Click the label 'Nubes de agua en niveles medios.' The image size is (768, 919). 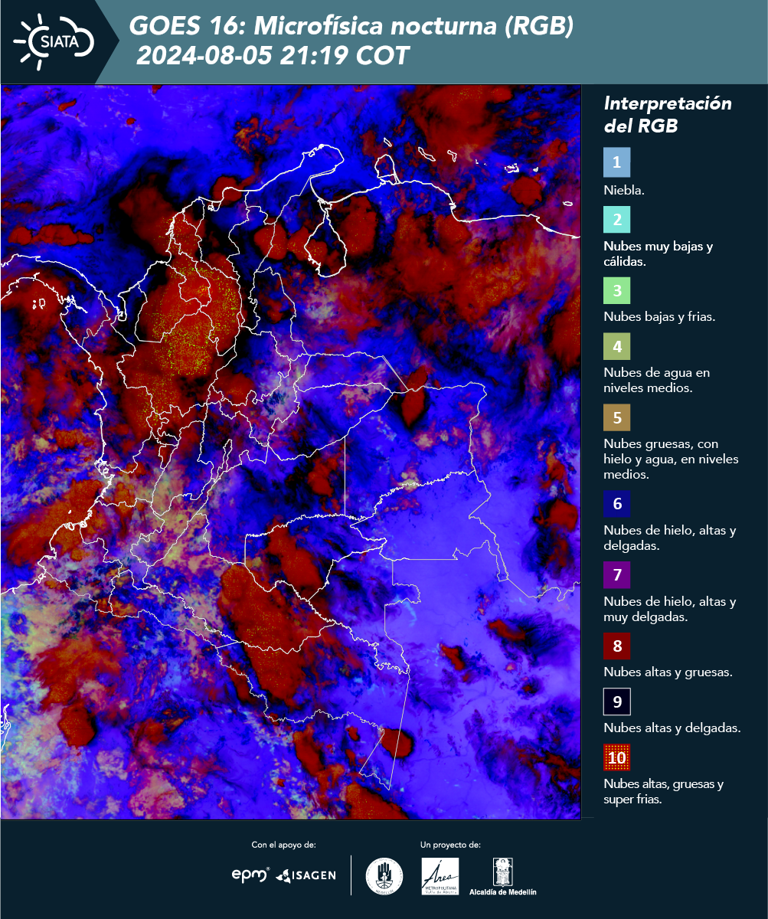point(656,381)
